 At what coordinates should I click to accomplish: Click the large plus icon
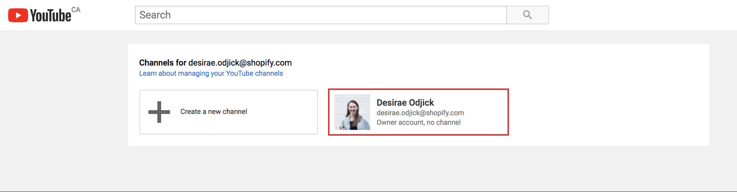pos(159,112)
